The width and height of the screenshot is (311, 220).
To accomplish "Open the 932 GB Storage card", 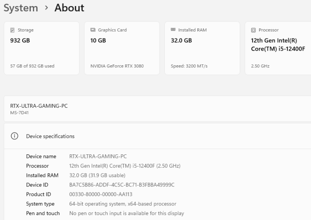I will click(41, 48).
